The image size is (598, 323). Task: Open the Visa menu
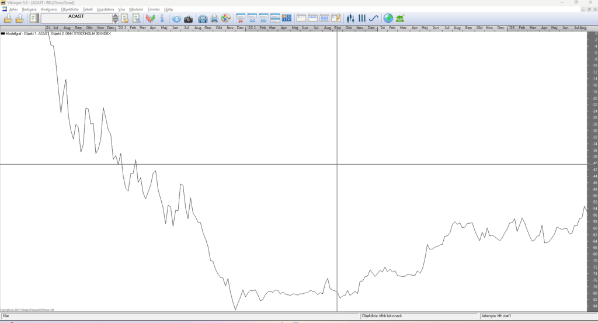pyautogui.click(x=121, y=9)
